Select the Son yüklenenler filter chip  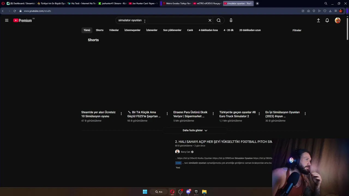click(172, 30)
